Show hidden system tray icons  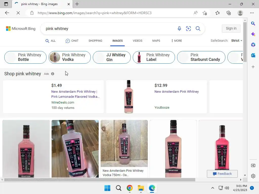(x=212, y=188)
